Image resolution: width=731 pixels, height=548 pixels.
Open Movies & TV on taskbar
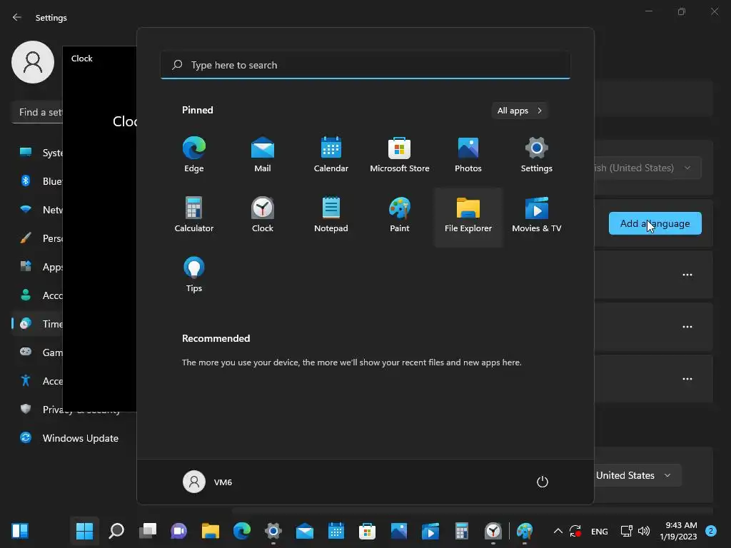(430, 531)
